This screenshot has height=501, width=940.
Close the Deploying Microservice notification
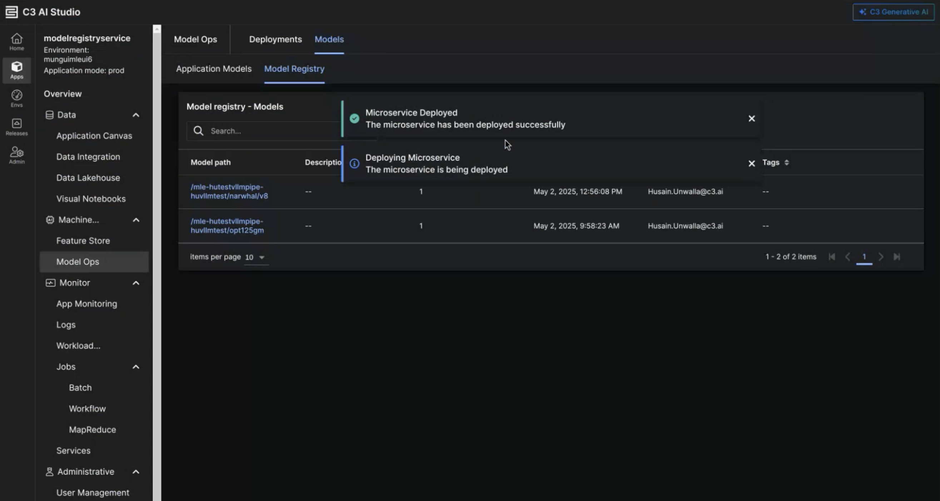[x=751, y=163]
